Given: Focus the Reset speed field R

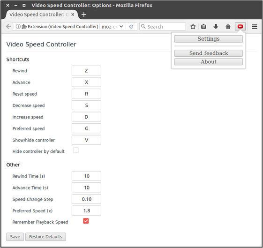Looking at the screenshot, I should [x=86, y=94].
